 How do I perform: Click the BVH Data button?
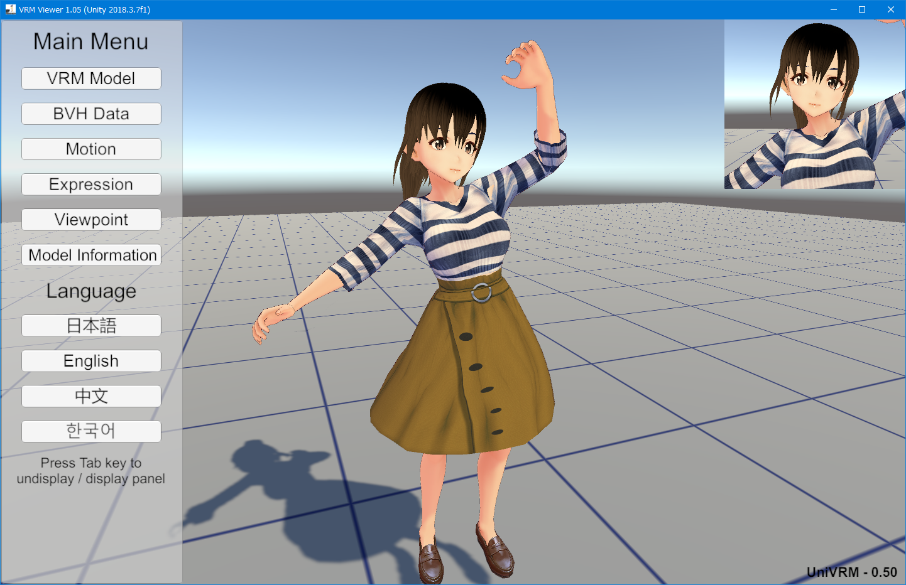coord(91,114)
